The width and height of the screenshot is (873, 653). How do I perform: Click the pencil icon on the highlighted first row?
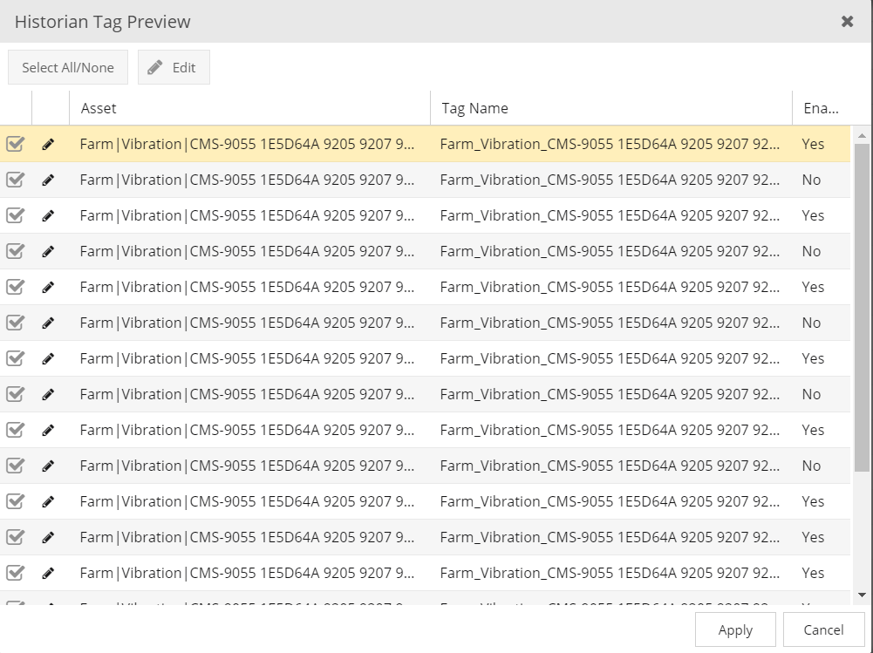click(x=48, y=144)
